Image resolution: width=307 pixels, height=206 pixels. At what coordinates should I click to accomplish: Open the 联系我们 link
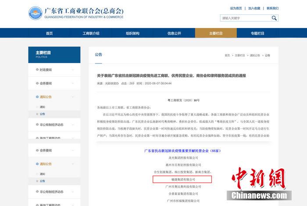[x=272, y=8]
